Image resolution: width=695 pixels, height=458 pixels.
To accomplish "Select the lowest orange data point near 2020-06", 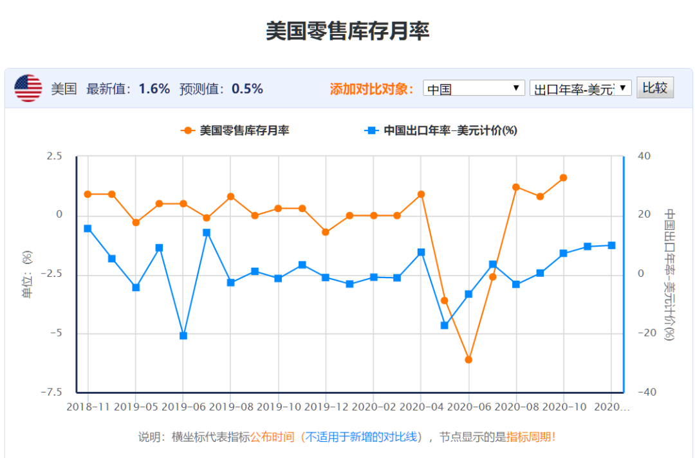I will coord(468,360).
